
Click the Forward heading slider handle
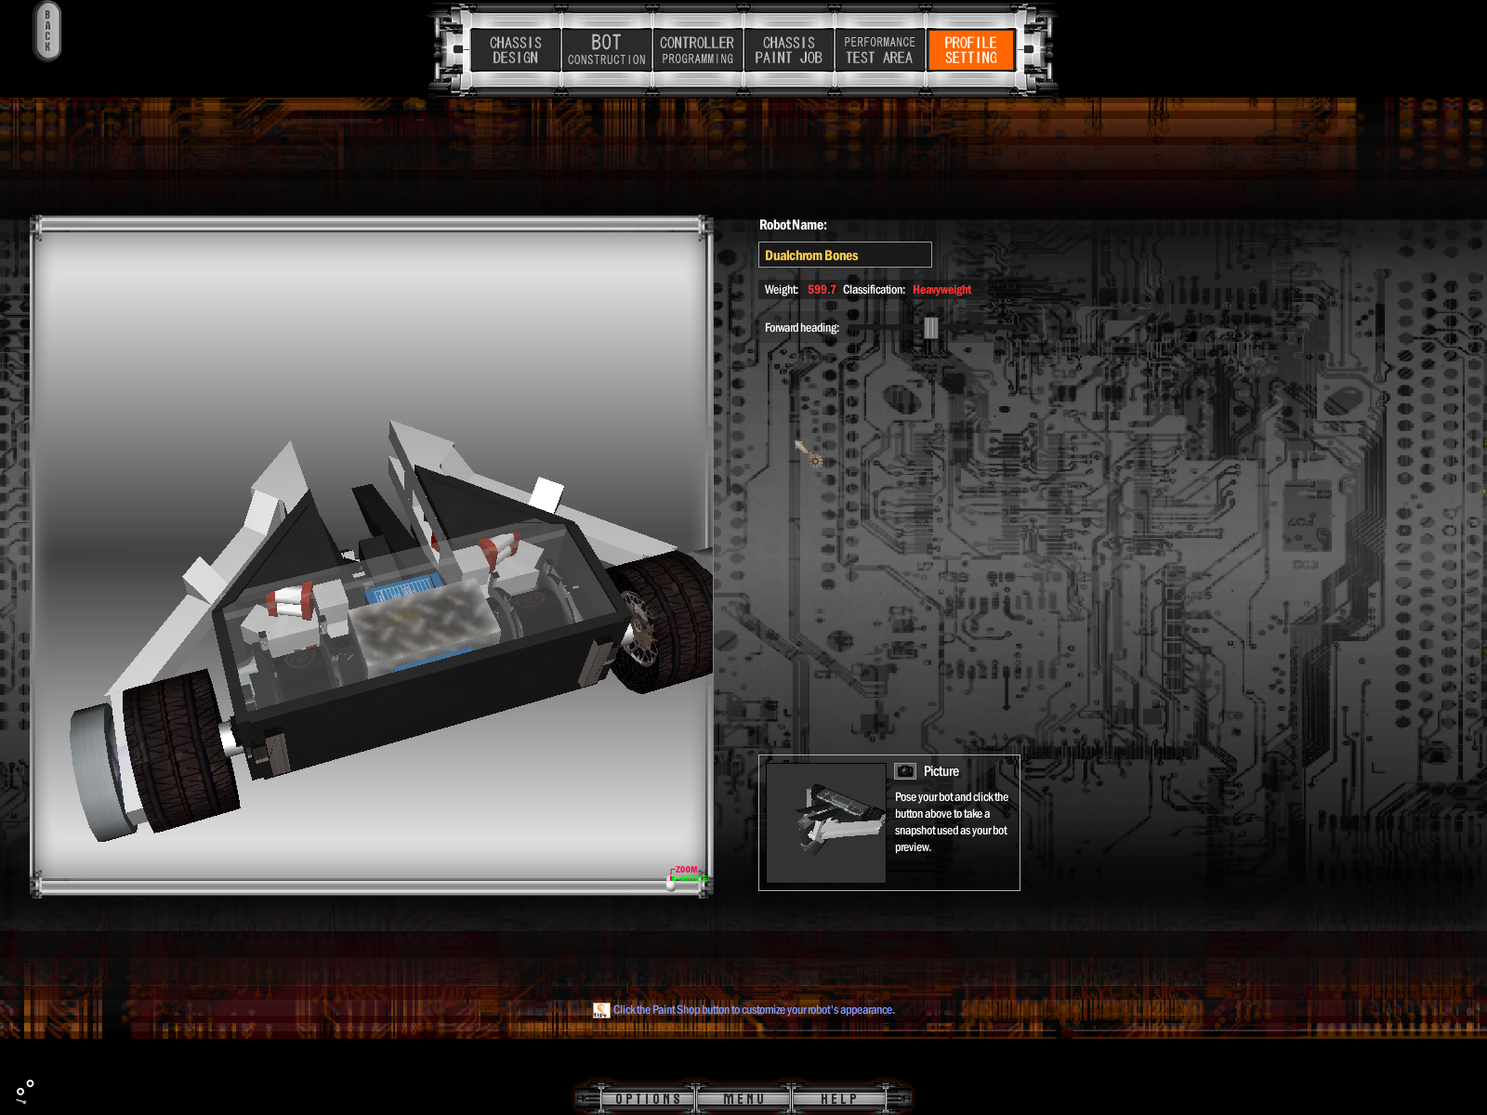tap(930, 328)
